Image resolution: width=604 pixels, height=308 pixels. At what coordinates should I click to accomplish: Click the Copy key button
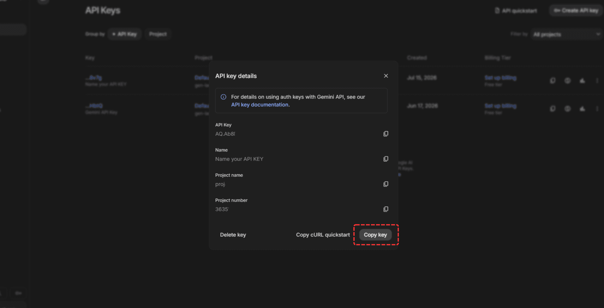tap(375, 235)
